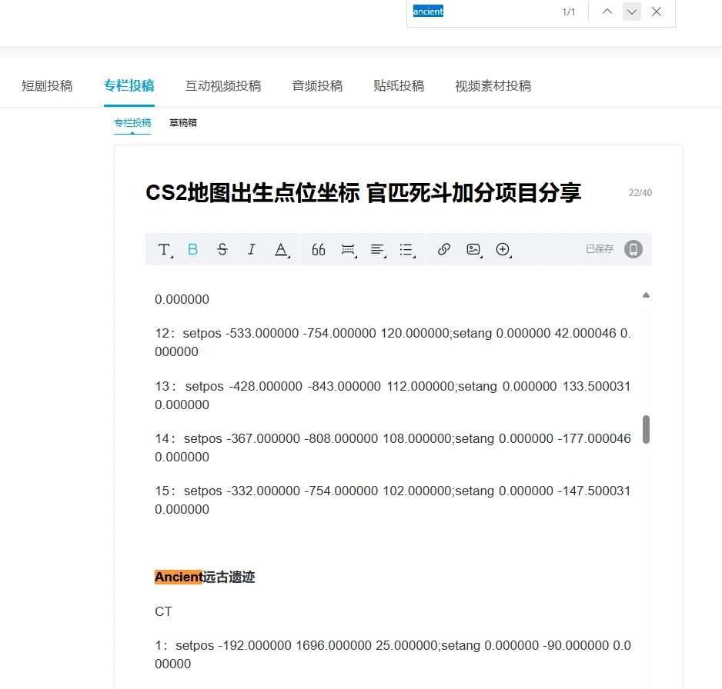Insert a horizontal divider line

349,250
